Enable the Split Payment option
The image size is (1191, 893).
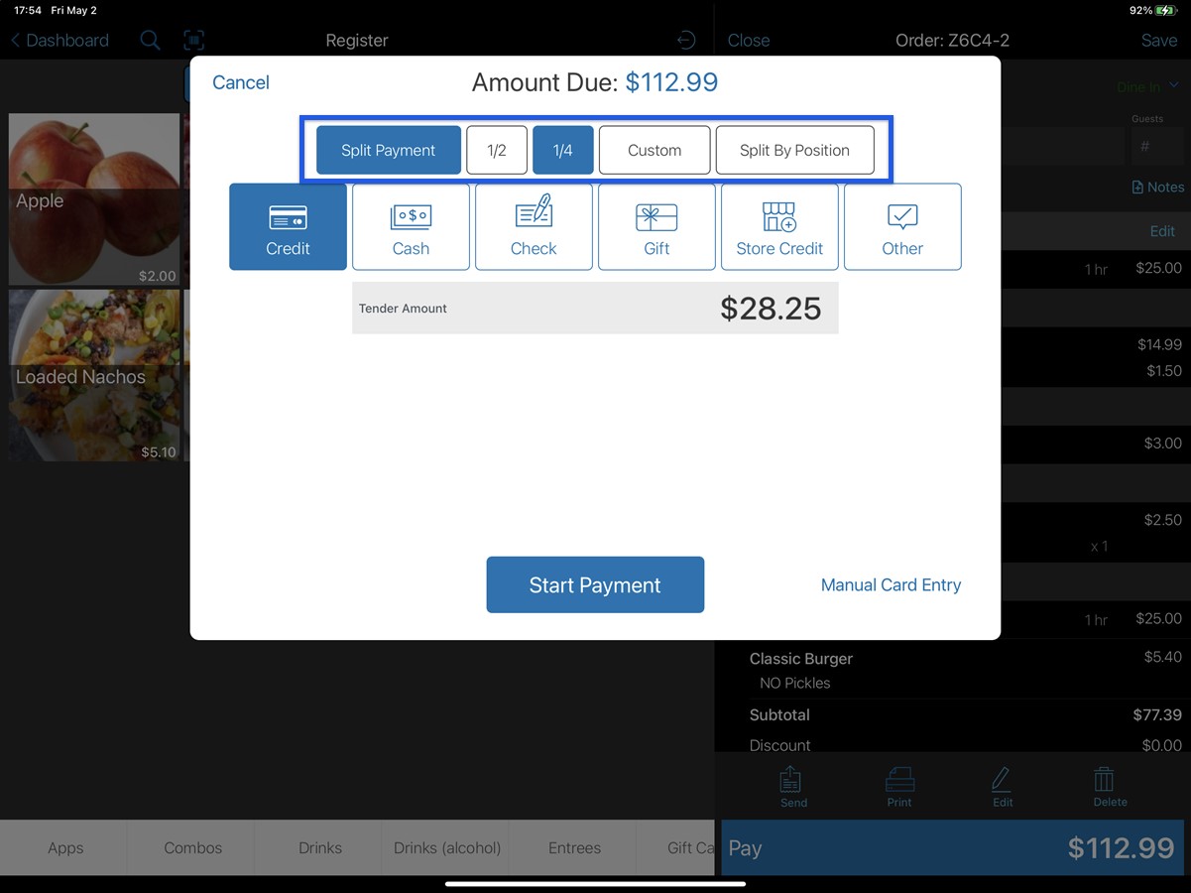tap(388, 150)
